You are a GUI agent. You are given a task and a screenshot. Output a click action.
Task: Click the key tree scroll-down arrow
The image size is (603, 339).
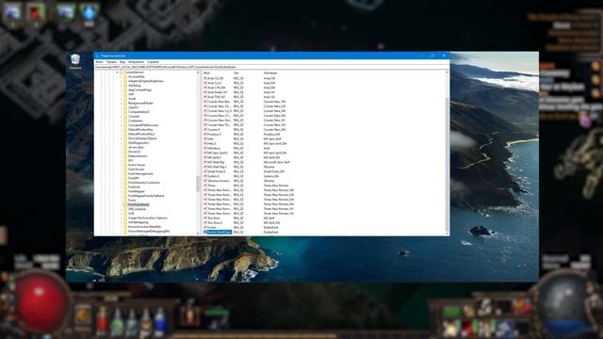[198, 233]
